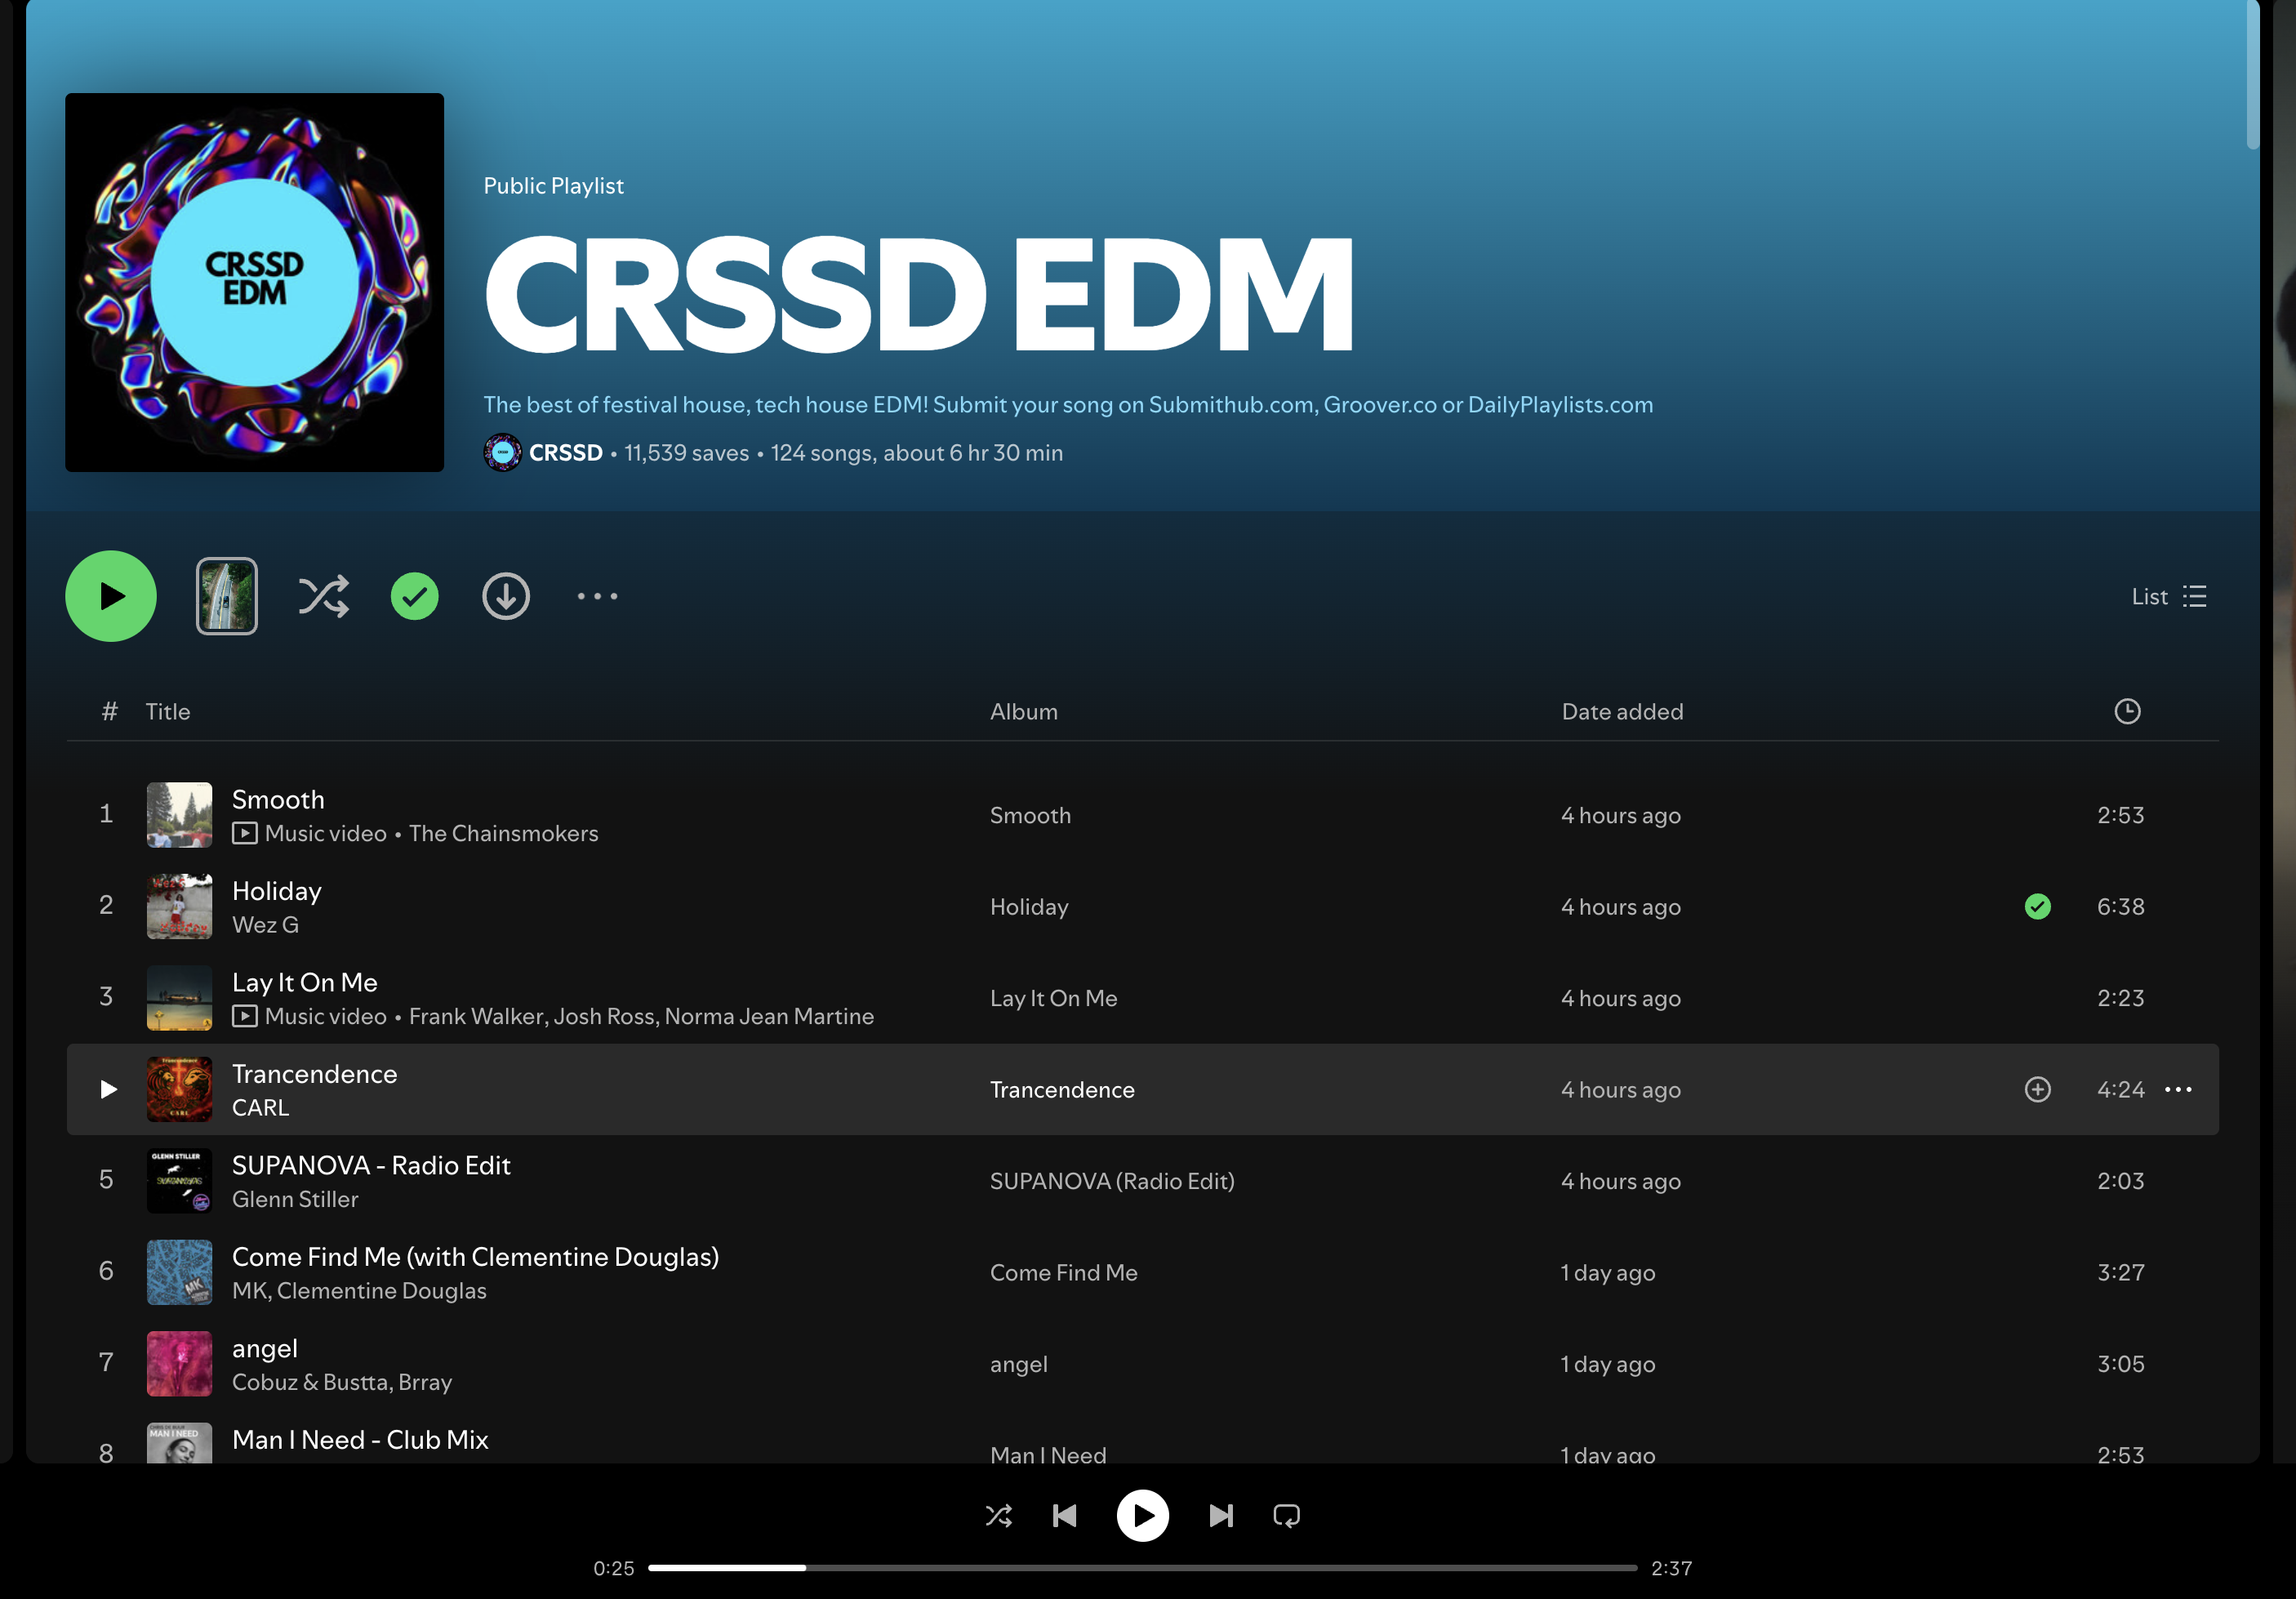
Task: Click the large green play playlist button
Action: coord(111,596)
